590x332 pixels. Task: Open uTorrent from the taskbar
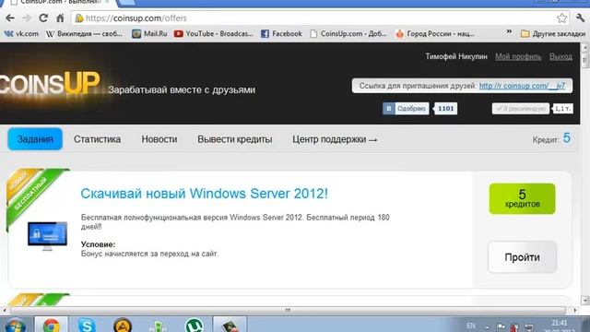point(194,325)
